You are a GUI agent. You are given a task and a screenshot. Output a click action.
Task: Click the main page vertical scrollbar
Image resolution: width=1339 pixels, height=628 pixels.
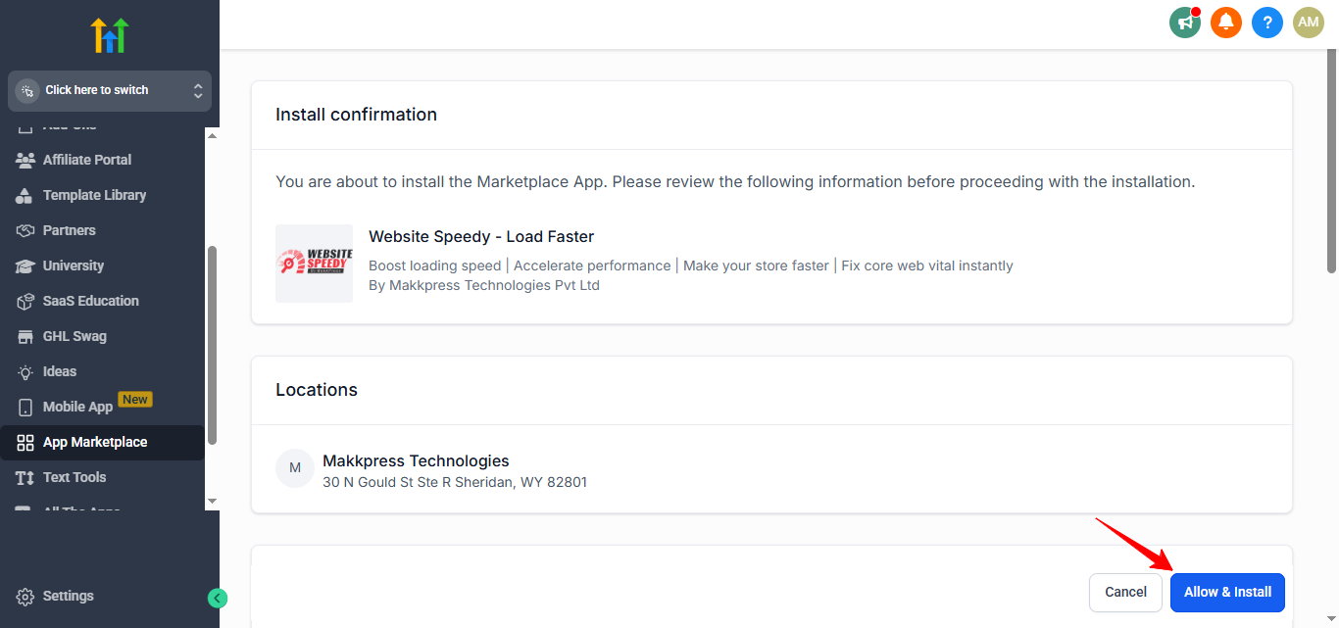click(x=1331, y=163)
